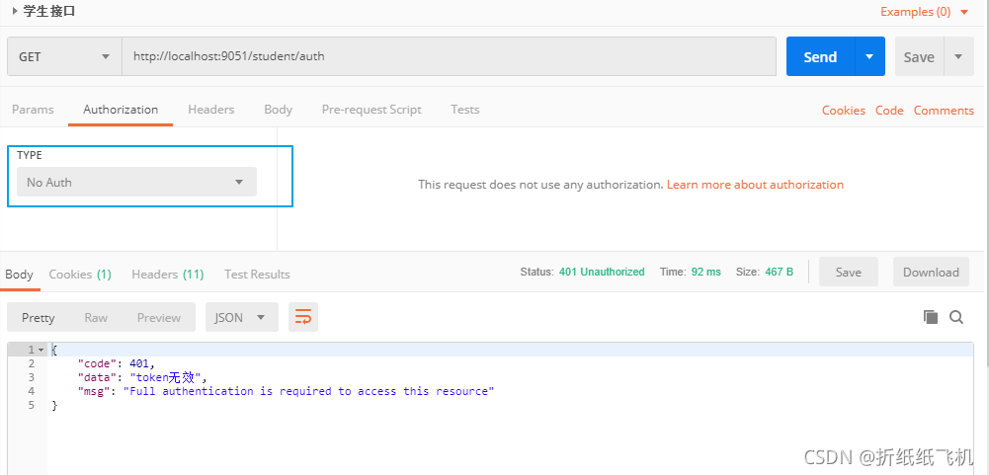Switch to the Params tab
Viewport: 989px width, 475px height.
click(33, 110)
